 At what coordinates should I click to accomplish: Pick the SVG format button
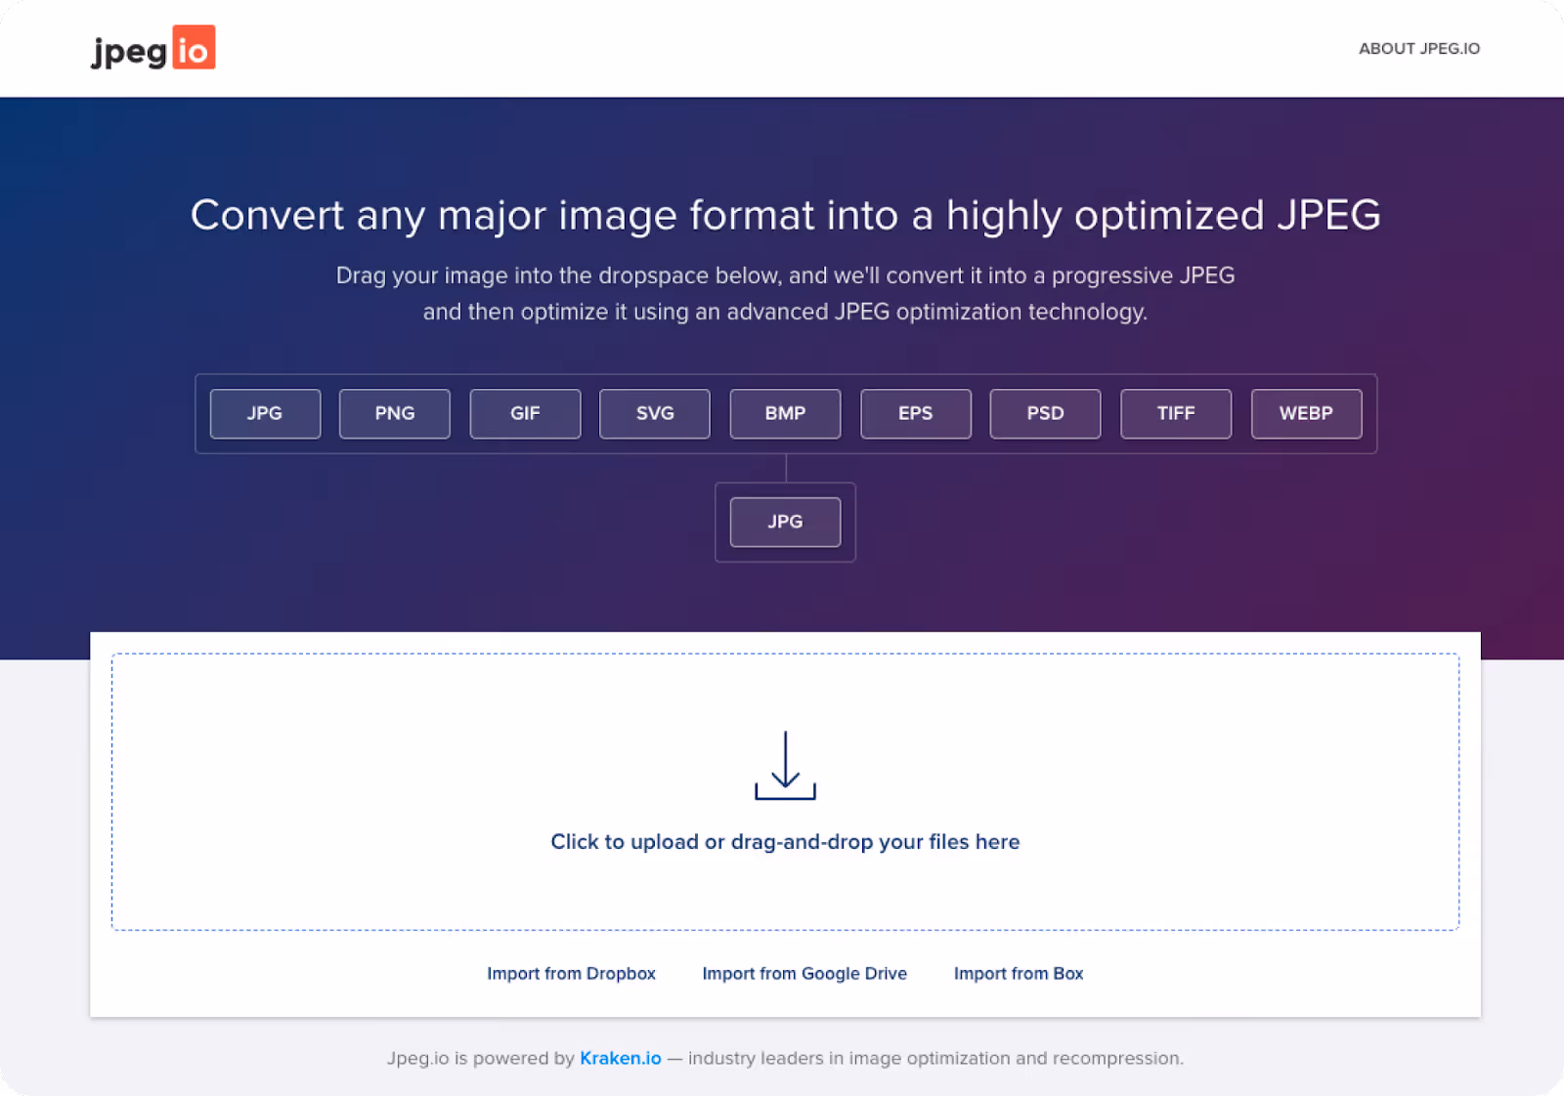655,413
